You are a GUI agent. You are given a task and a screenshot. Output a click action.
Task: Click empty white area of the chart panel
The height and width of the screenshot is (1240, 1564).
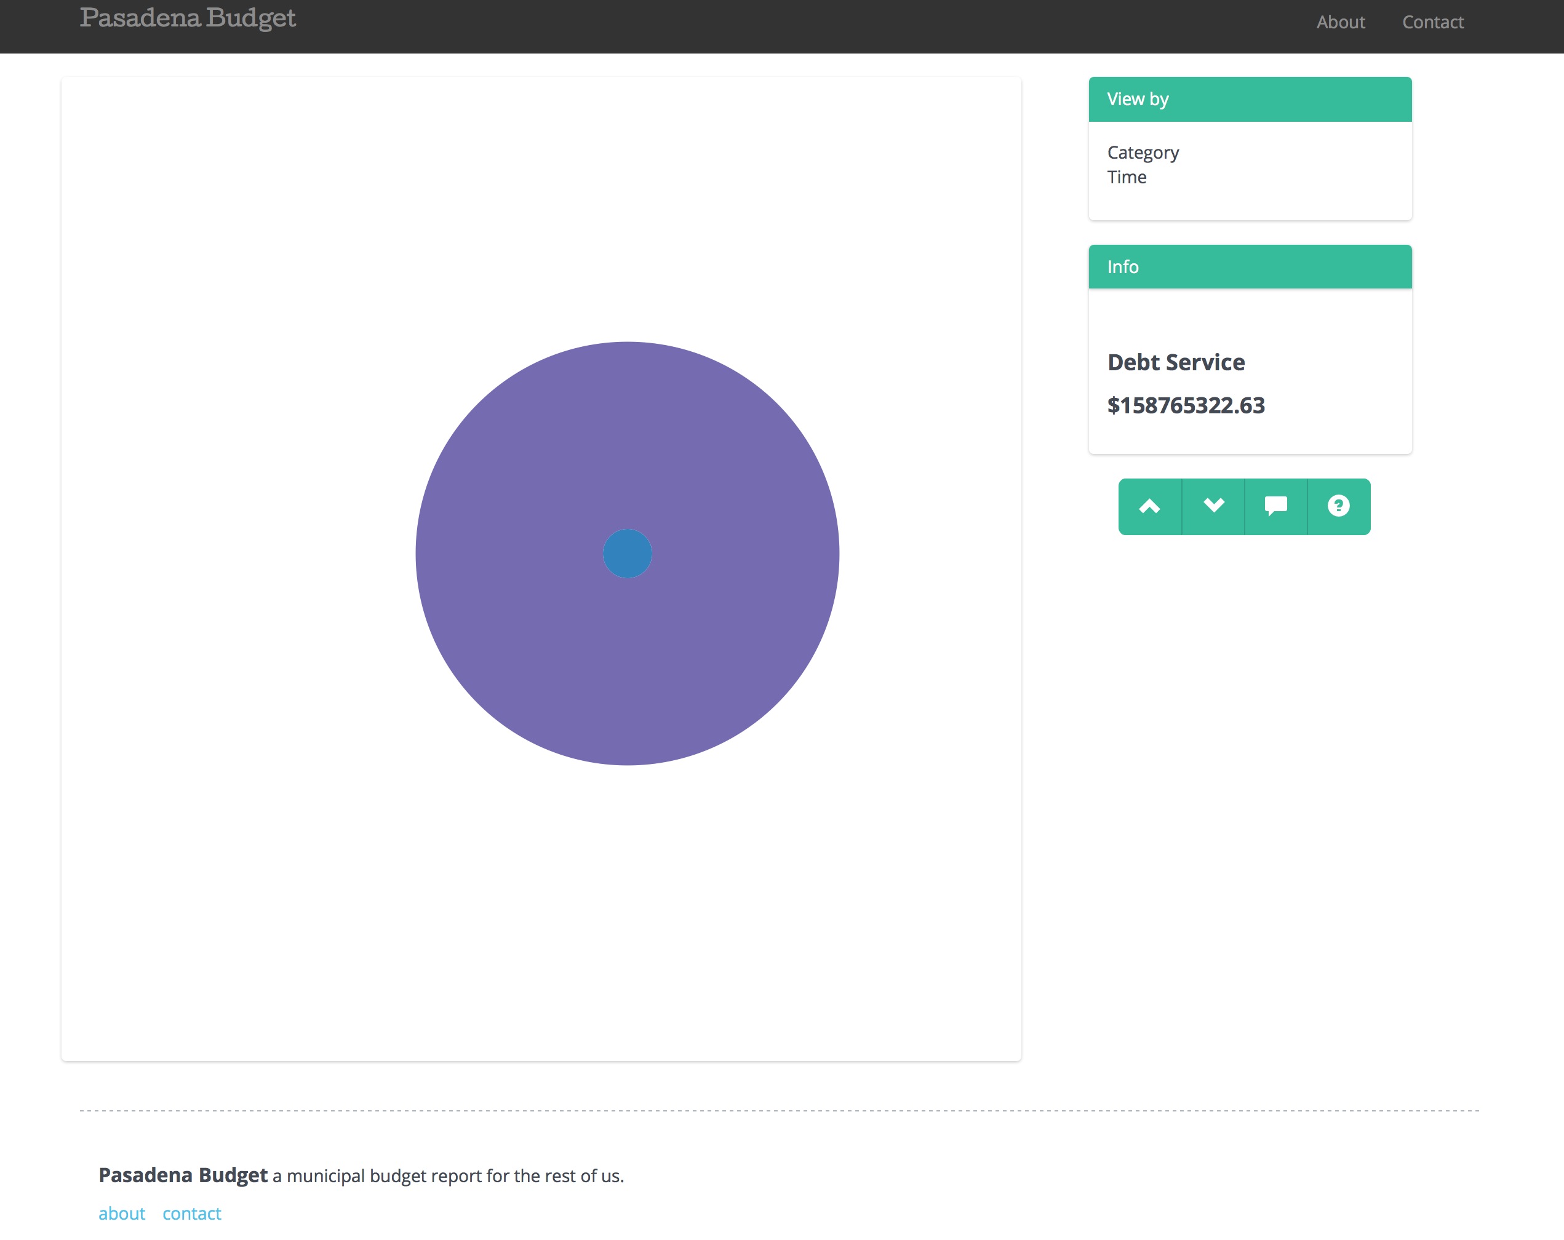pos(218,218)
